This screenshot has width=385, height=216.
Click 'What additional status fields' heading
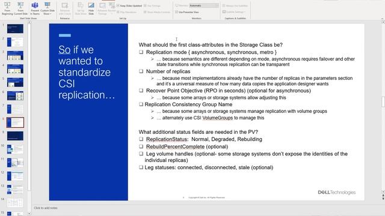pyautogui.click(x=198, y=132)
